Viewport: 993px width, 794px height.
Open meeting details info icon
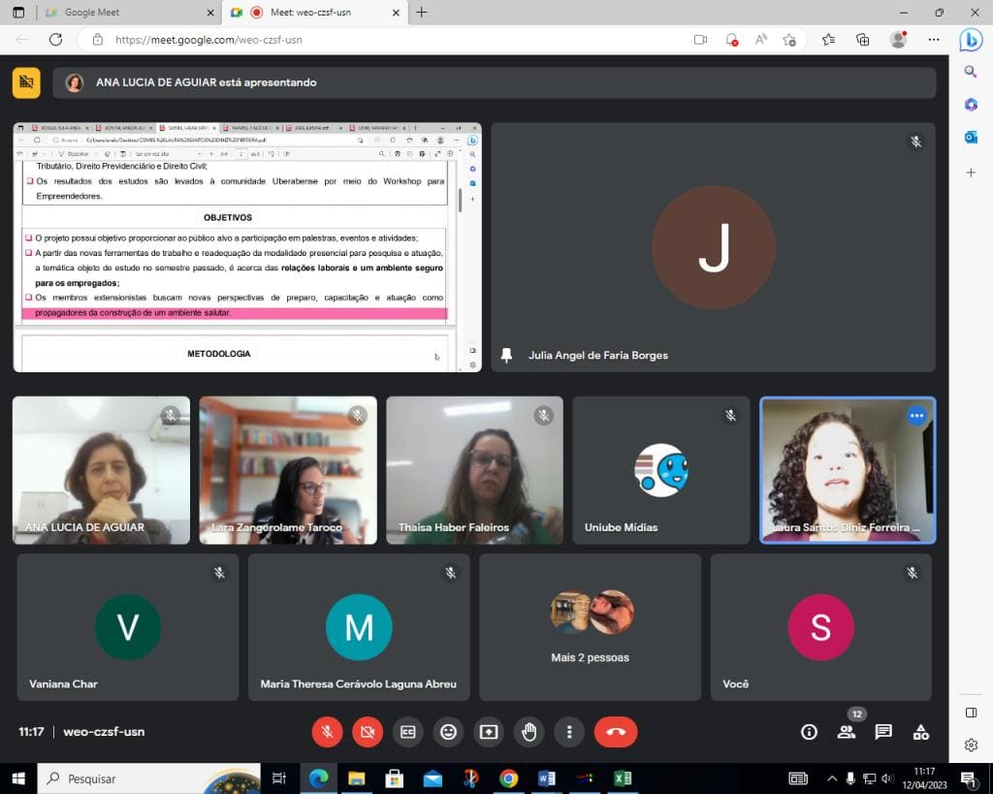pyautogui.click(x=809, y=733)
